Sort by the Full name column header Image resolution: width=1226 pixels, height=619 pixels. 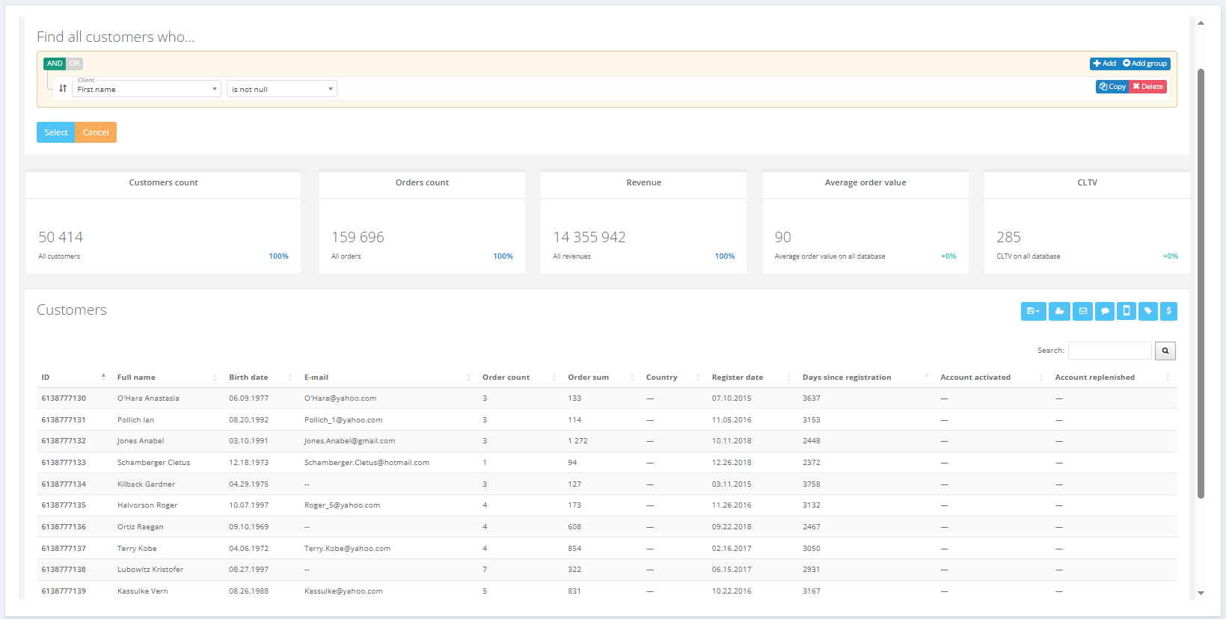137,378
